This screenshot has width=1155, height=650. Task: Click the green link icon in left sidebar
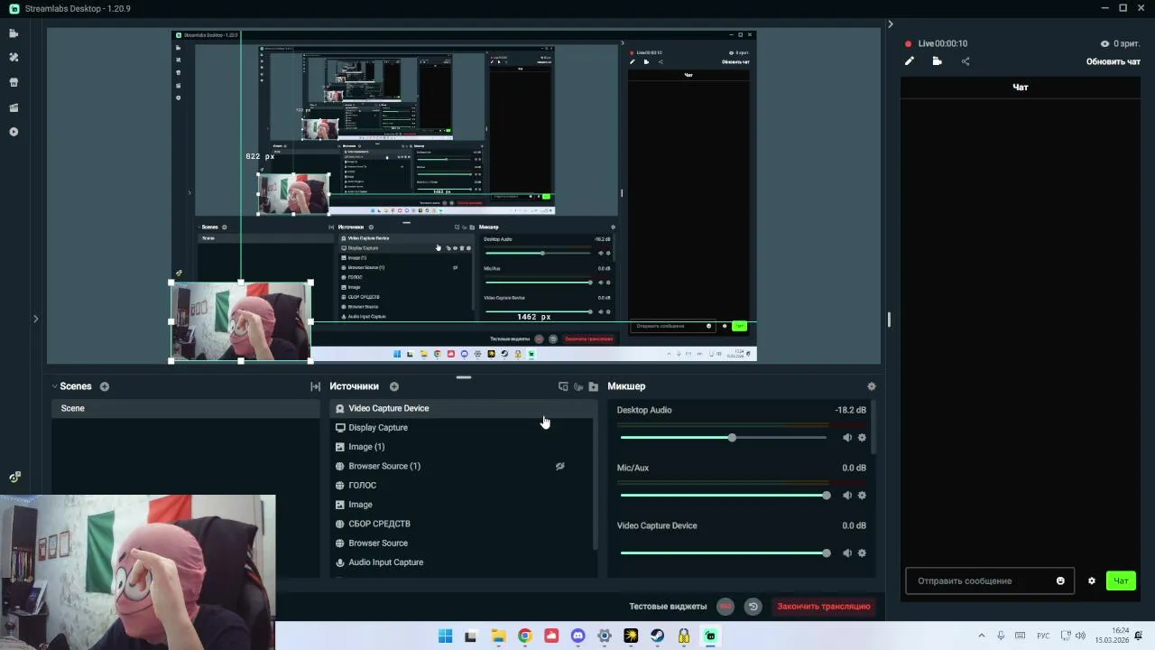pyautogui.click(x=14, y=477)
